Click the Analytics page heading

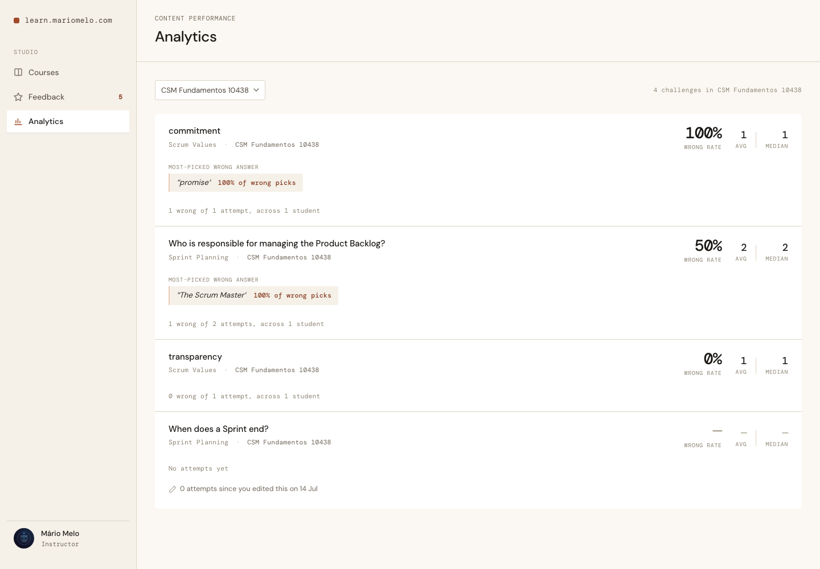186,37
